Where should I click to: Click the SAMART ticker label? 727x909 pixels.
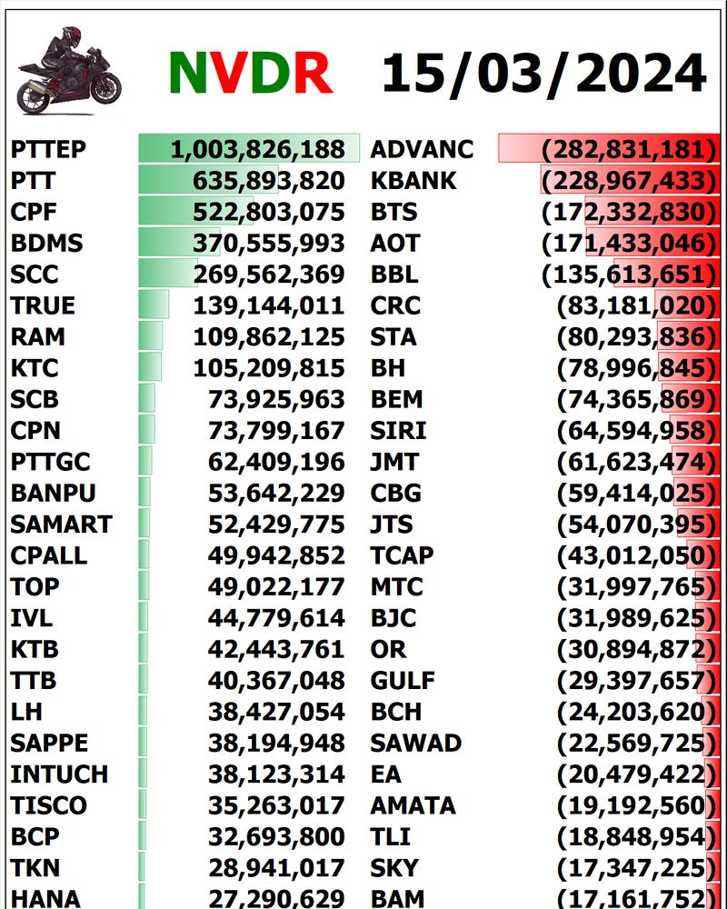[61, 524]
